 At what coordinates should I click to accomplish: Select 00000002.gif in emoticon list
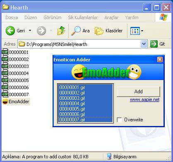pos(85,93)
